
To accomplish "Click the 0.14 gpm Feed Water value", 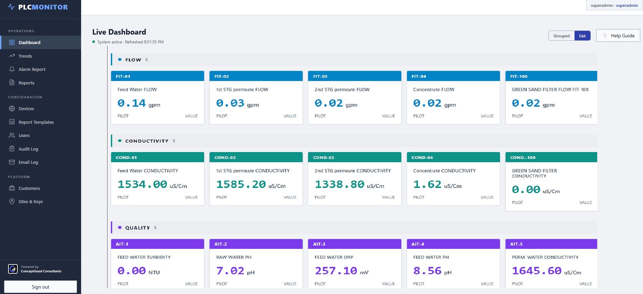I will [132, 103].
